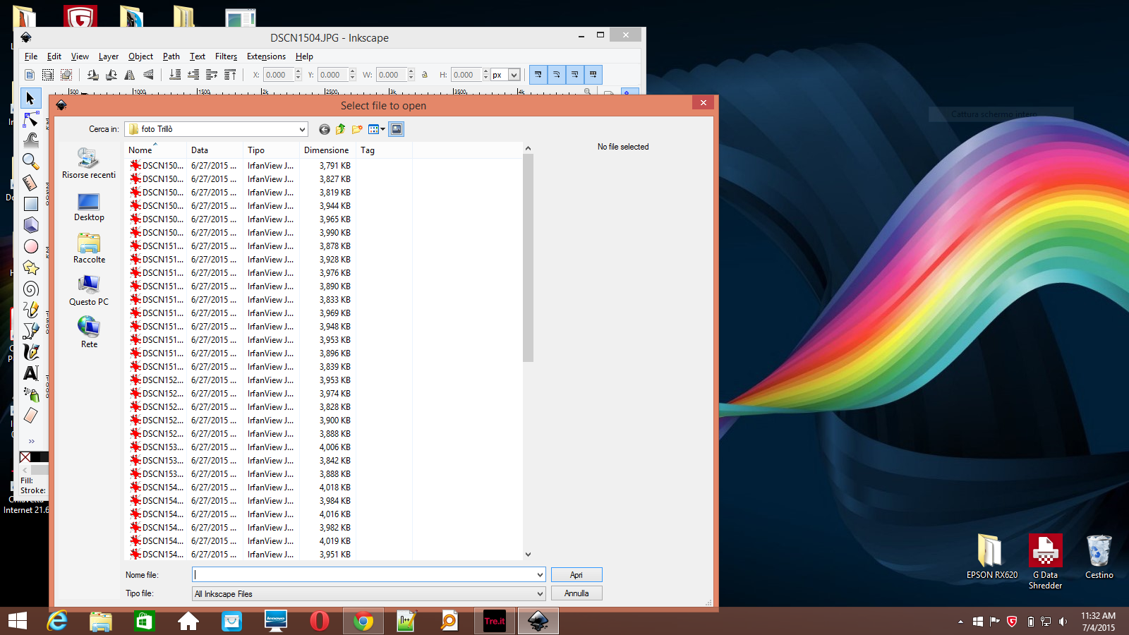Increase the X value stepper
Screen dimensions: 1129x635
coord(298,71)
